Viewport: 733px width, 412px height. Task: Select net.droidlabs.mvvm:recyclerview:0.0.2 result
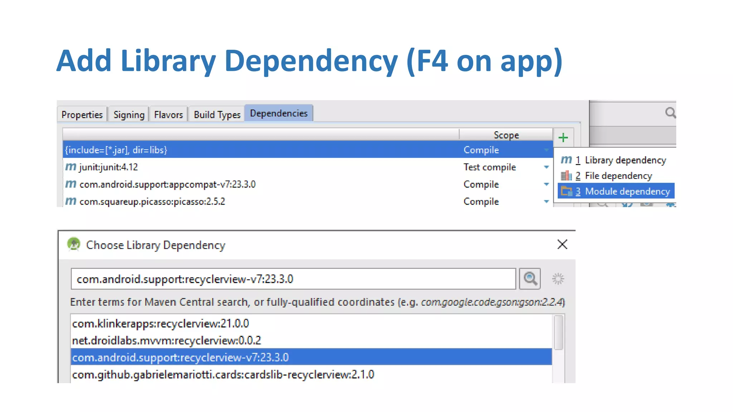[x=311, y=340]
